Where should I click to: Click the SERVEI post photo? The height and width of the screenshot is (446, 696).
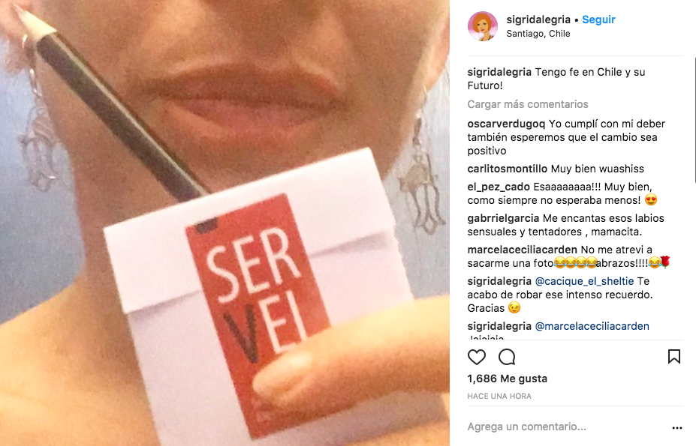(x=224, y=223)
